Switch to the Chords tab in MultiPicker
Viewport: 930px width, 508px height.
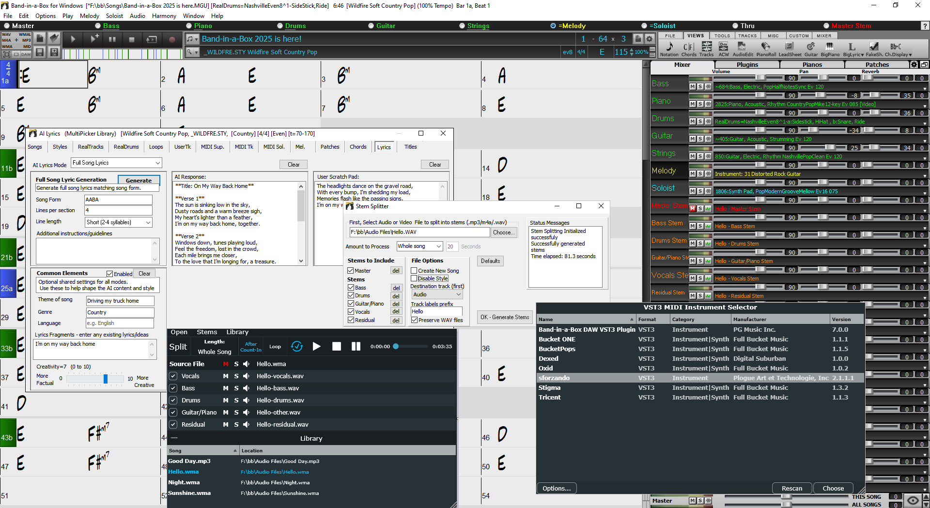(x=358, y=147)
